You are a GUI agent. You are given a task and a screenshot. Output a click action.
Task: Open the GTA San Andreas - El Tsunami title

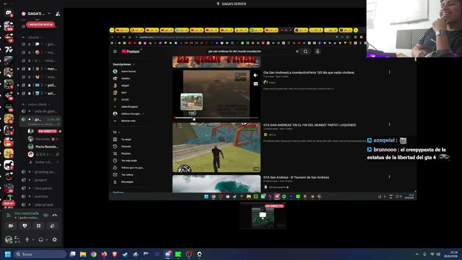click(x=296, y=177)
